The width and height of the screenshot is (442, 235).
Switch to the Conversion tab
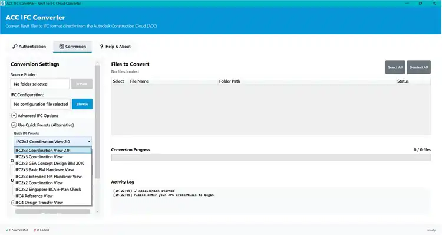72,46
